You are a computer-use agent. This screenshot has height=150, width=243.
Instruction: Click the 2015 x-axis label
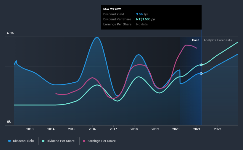pos(72,129)
